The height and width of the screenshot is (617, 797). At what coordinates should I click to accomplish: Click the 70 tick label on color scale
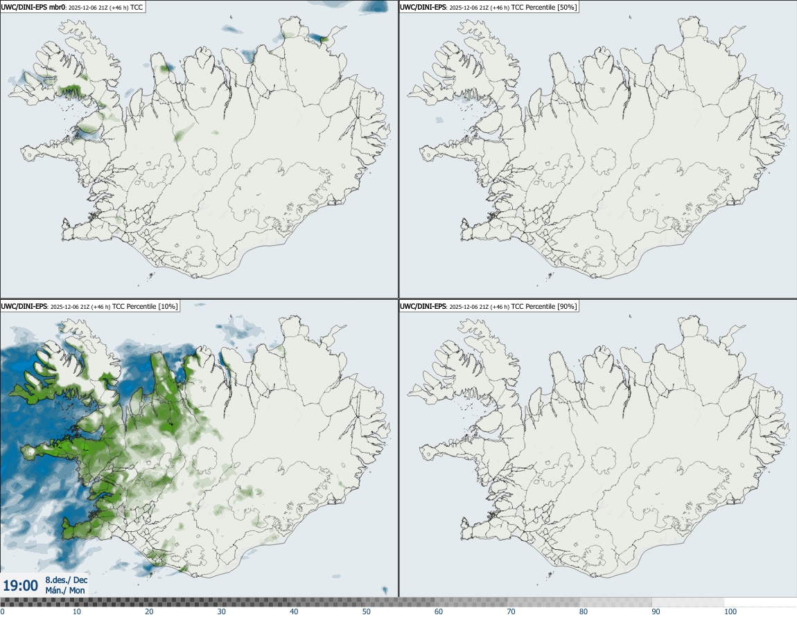pyautogui.click(x=511, y=611)
